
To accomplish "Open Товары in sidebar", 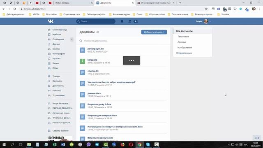I will click(x=56, y=76).
